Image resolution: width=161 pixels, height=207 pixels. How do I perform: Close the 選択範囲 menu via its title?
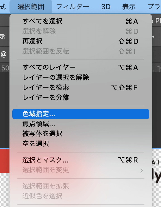click(31, 7)
